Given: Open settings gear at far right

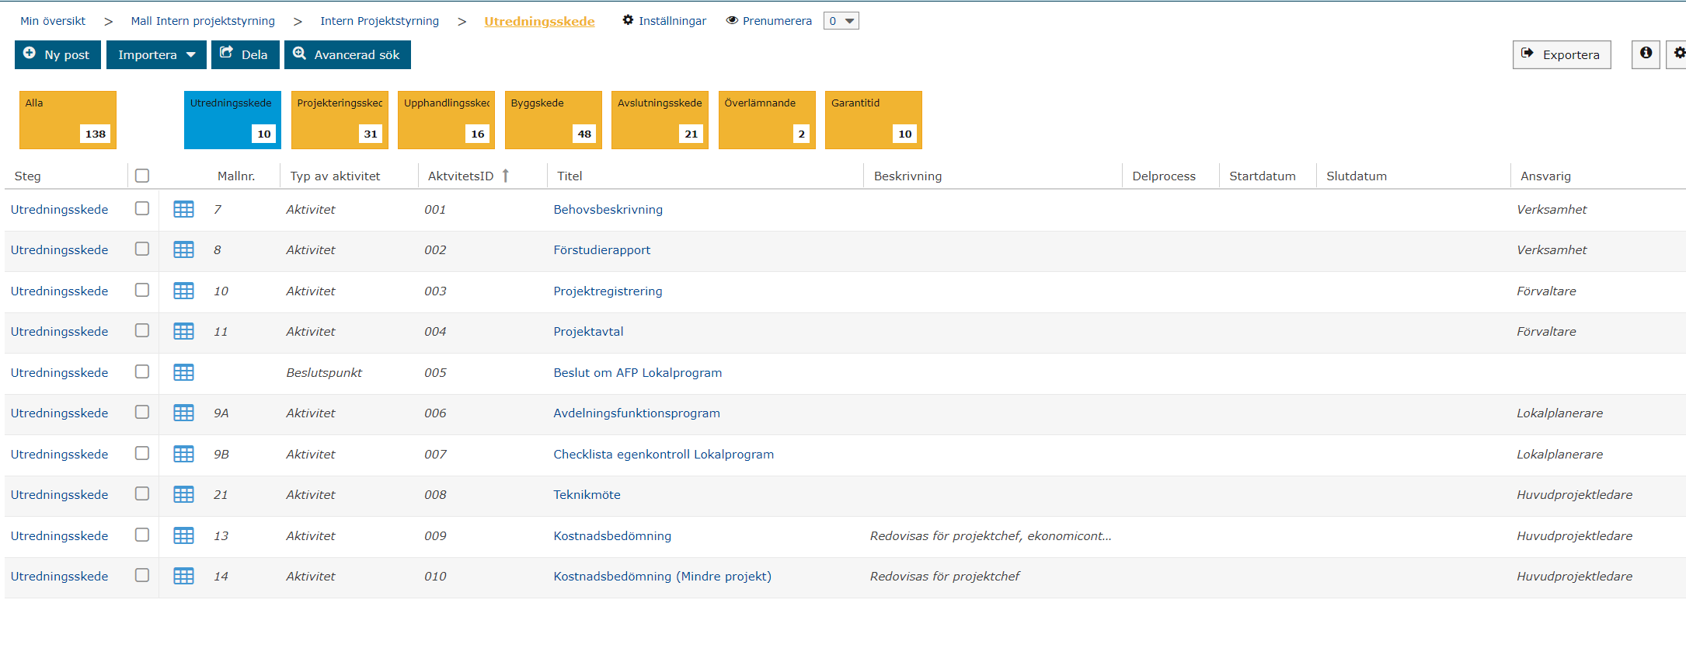Looking at the screenshot, I should tap(1678, 54).
